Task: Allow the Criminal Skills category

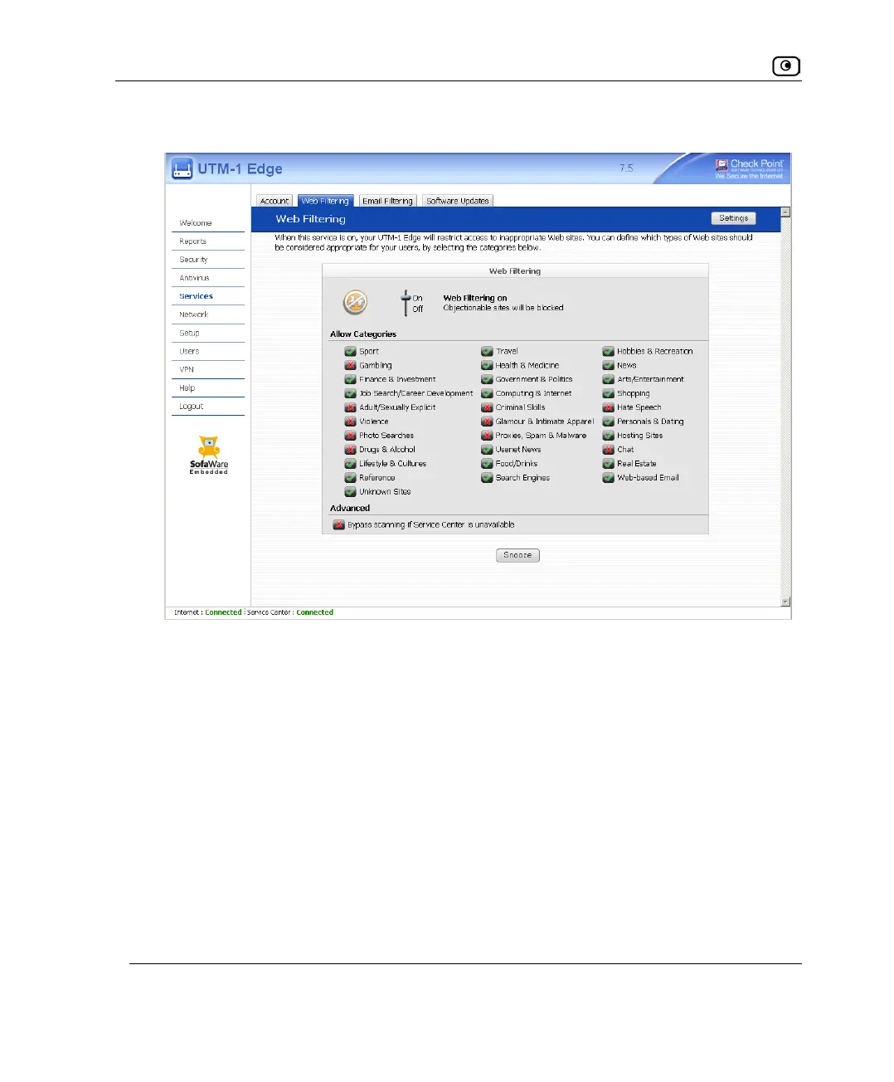Action: click(487, 407)
